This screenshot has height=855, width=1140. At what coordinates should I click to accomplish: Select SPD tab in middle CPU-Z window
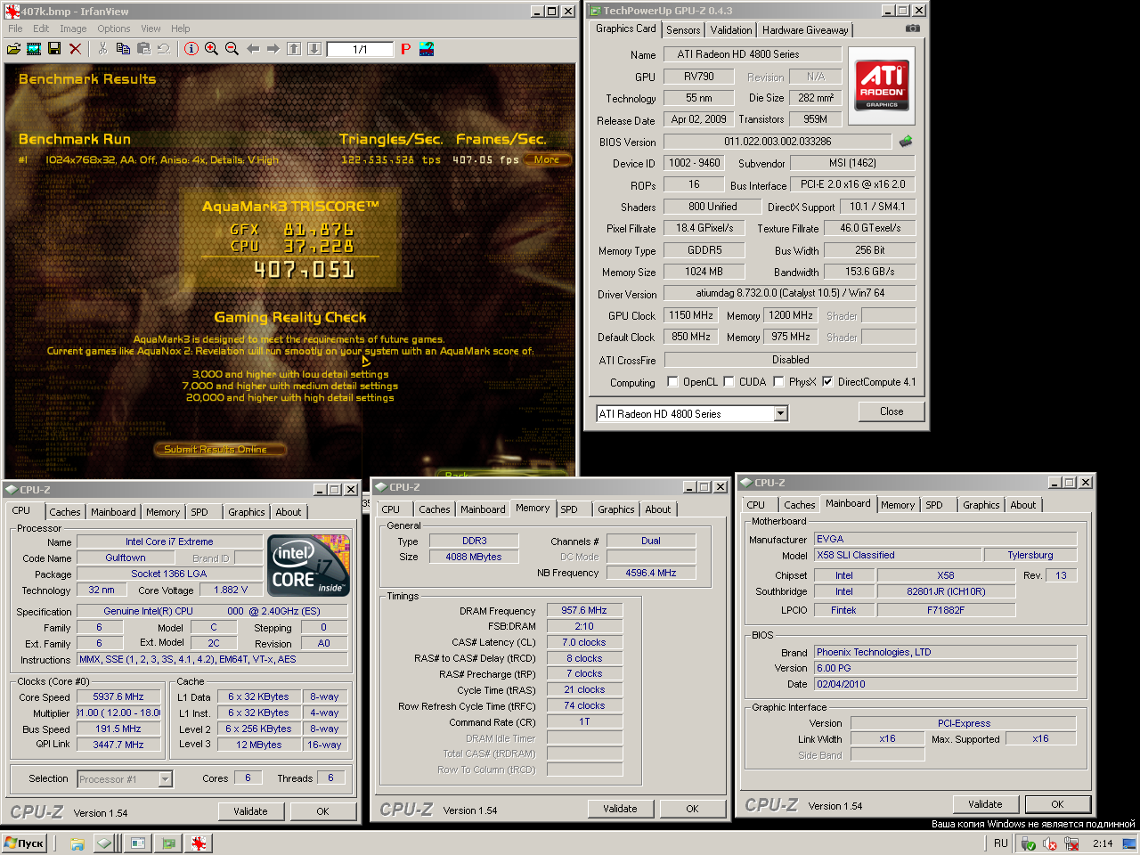click(569, 509)
